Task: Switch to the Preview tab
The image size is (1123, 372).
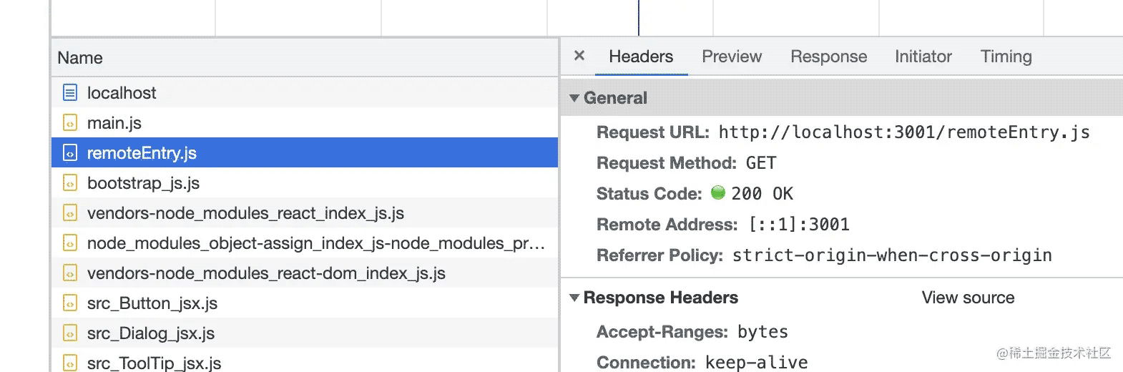Action: pos(731,57)
